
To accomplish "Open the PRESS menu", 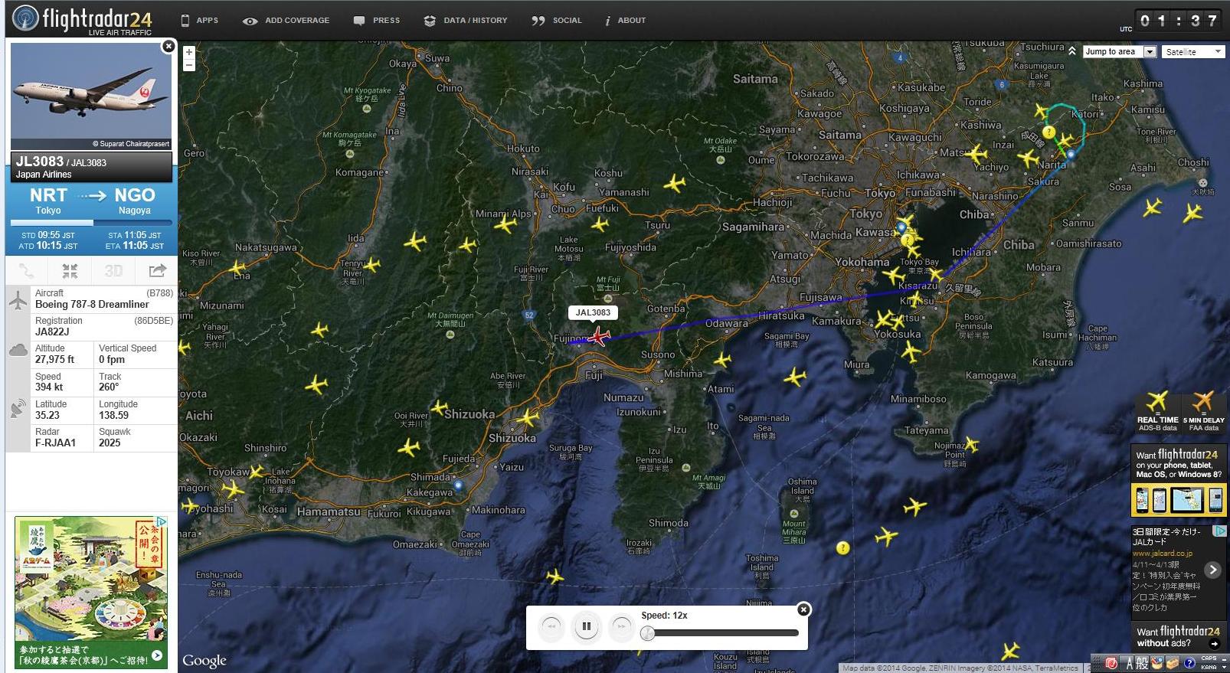I will tap(377, 21).
